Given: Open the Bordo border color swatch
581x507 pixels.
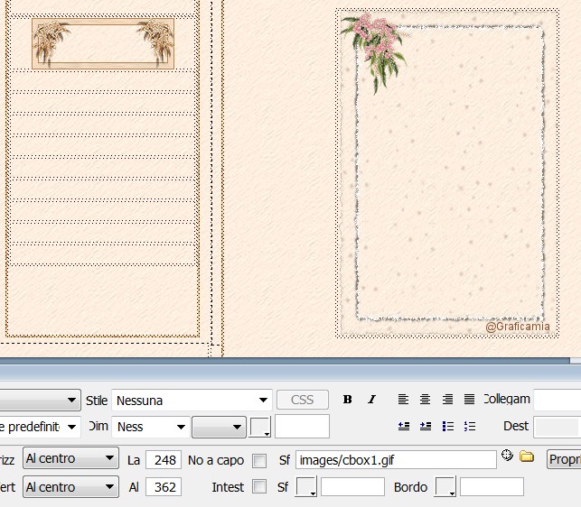Looking at the screenshot, I should click(x=445, y=486).
